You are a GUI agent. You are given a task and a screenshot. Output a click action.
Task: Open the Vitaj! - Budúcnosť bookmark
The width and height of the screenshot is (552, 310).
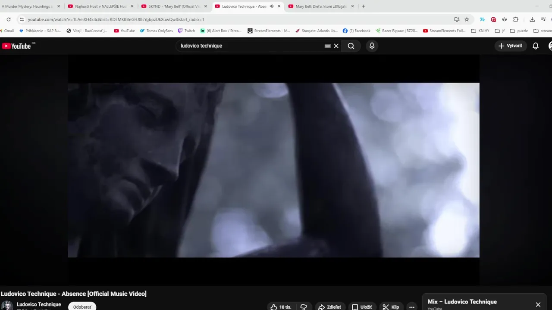click(x=87, y=31)
